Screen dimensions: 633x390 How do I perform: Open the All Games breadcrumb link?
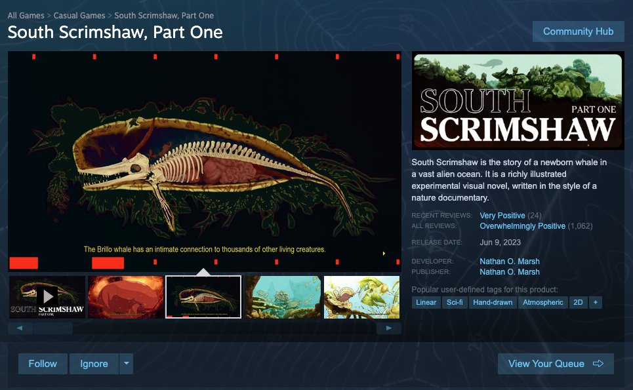tap(26, 15)
